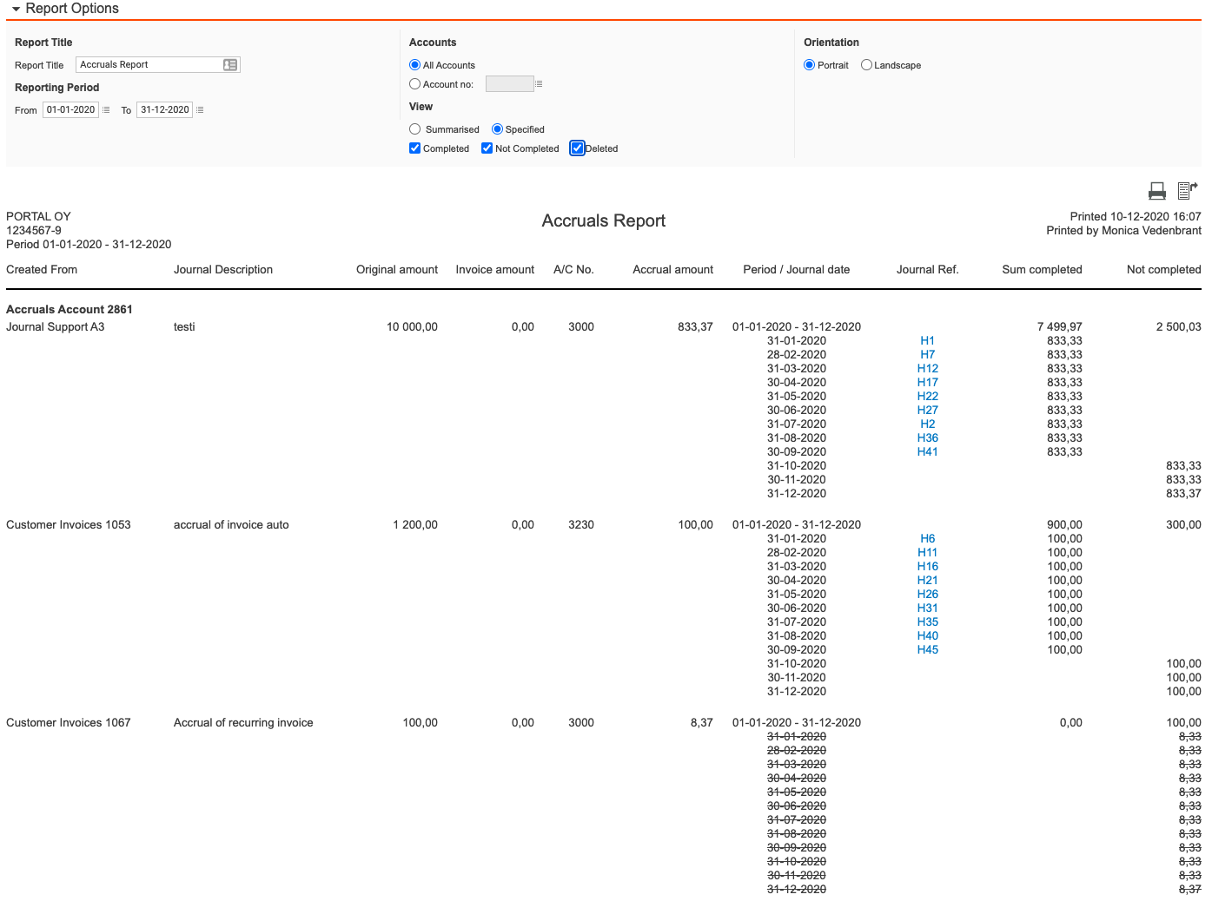This screenshot has width=1212, height=901.
Task: Click the 2 500,03 not completed value
Action: coord(1178,327)
